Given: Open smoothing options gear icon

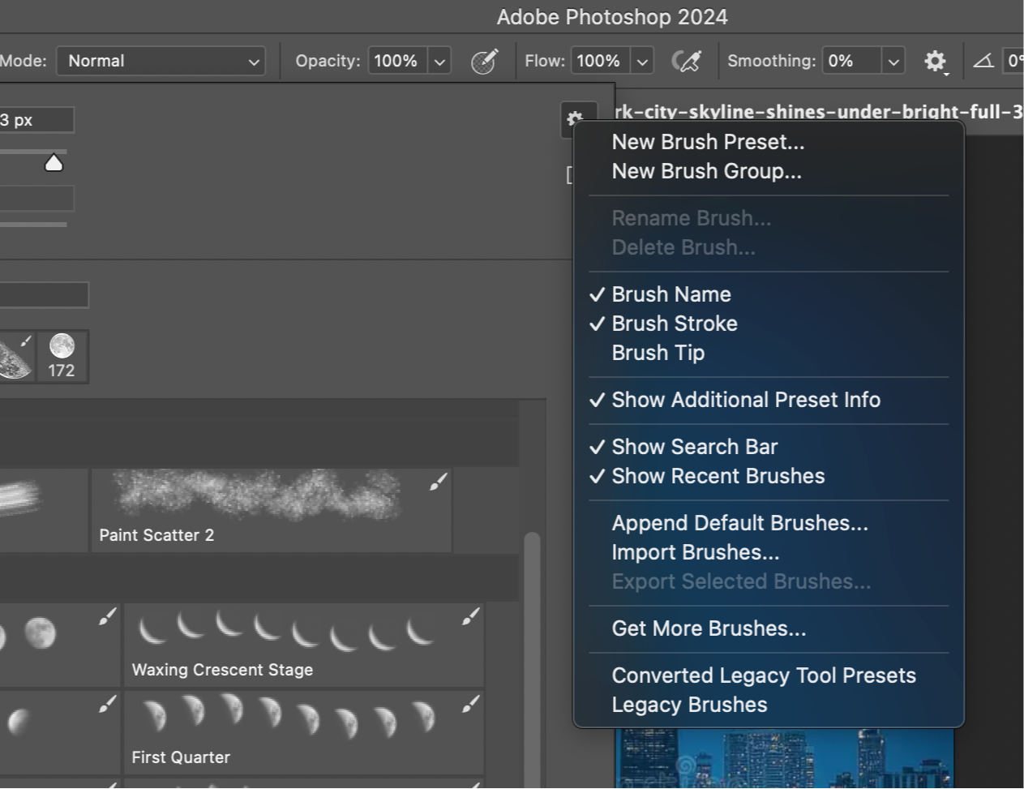Looking at the screenshot, I should [x=936, y=61].
